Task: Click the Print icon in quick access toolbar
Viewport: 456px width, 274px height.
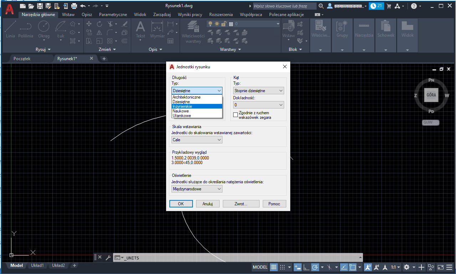Action: [x=74, y=6]
